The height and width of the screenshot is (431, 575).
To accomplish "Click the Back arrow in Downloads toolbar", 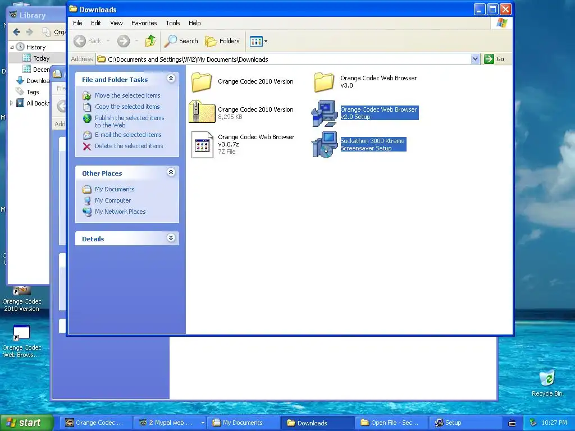I will [80, 41].
